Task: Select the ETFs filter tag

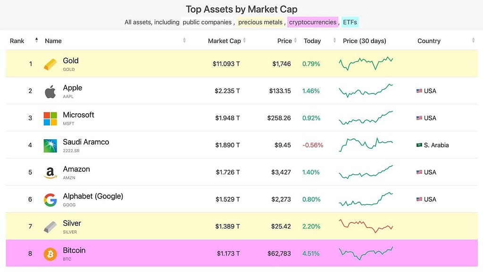Action: click(x=350, y=22)
